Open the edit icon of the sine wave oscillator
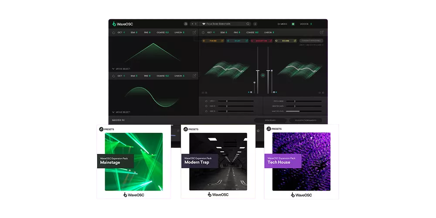 [194, 75]
